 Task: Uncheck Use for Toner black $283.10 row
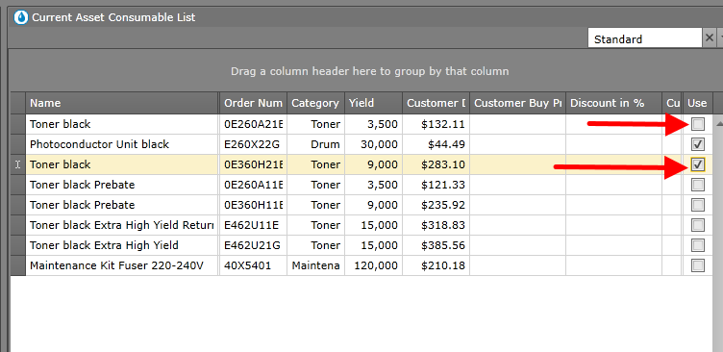coord(698,164)
